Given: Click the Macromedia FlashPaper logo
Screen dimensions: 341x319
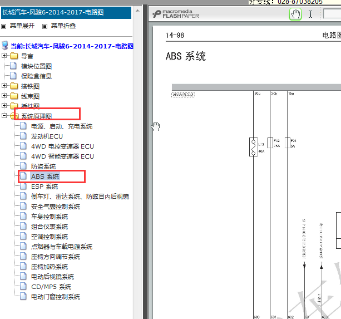Looking at the screenshot, I should (x=175, y=14).
